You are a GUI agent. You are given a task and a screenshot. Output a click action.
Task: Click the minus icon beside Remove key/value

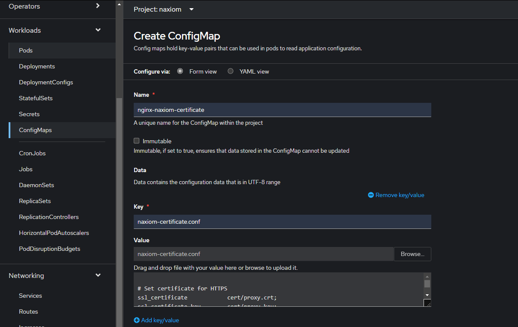tap(371, 195)
